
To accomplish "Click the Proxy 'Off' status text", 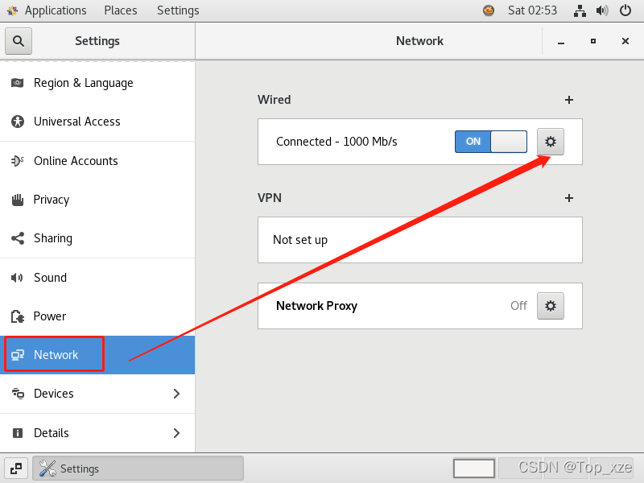I will click(518, 306).
